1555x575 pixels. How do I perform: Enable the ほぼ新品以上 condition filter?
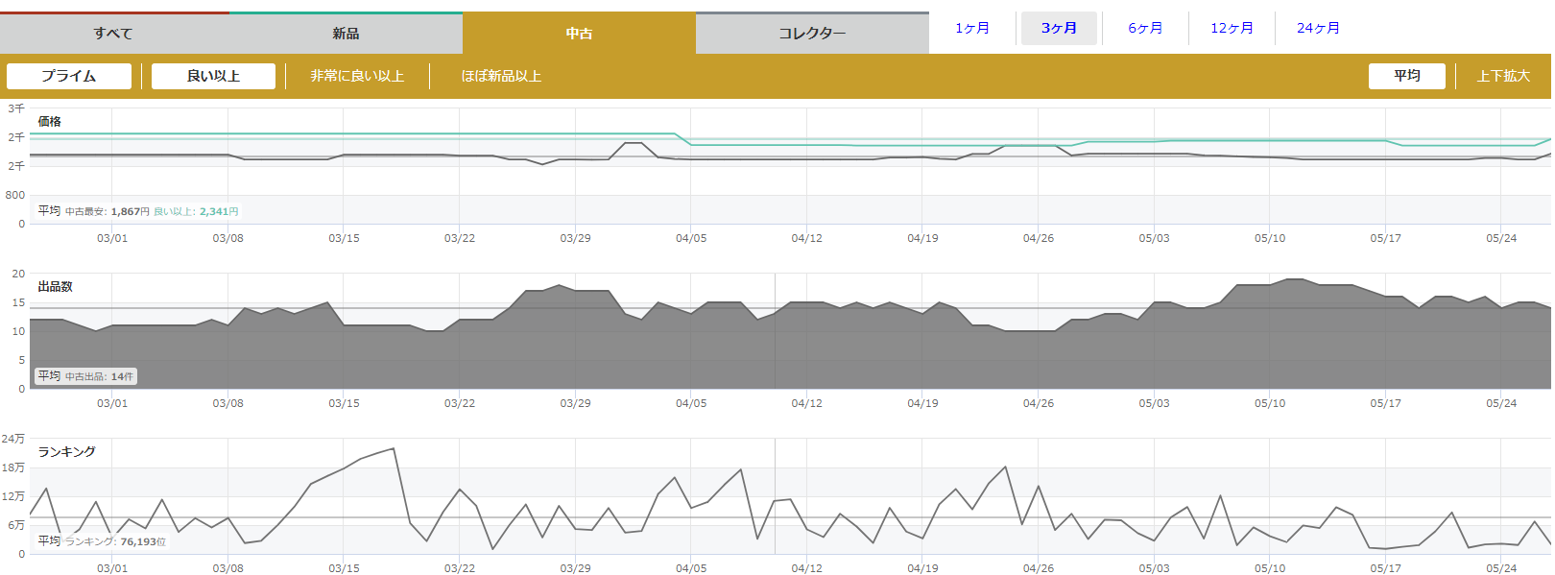tap(501, 76)
